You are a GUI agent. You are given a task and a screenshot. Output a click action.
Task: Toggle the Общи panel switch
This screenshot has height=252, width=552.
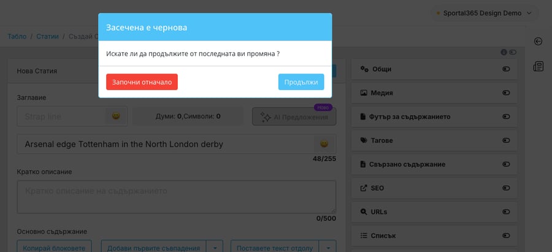coord(506,69)
